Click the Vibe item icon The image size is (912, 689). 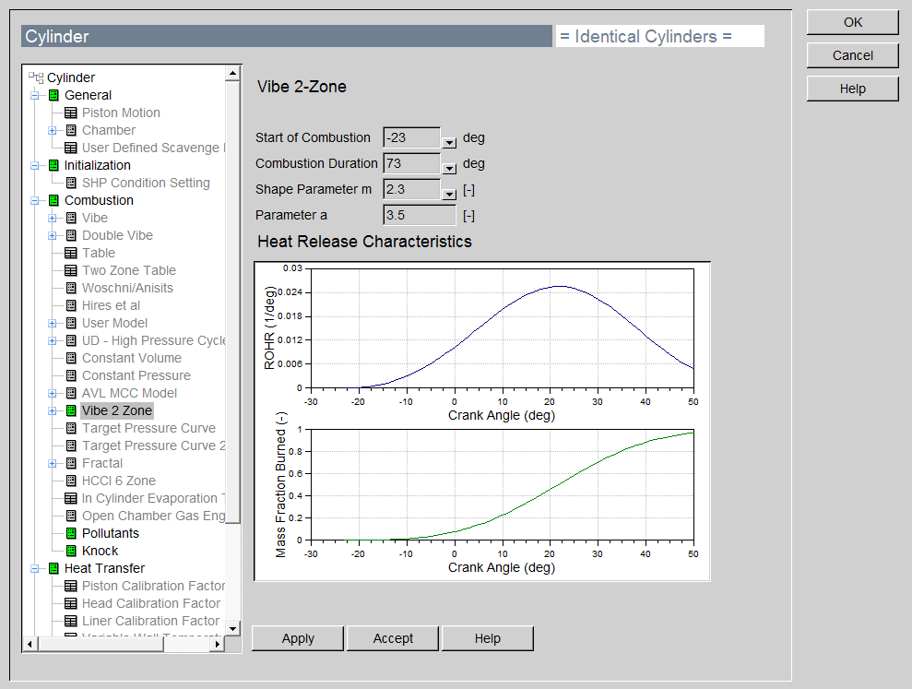coord(71,218)
